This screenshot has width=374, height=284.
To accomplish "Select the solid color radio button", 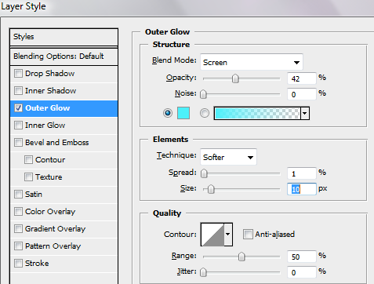I will coord(168,113).
